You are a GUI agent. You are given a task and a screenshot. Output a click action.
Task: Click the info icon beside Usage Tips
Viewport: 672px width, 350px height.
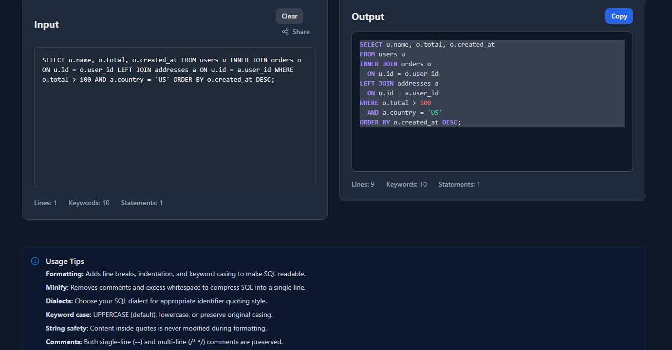point(35,262)
